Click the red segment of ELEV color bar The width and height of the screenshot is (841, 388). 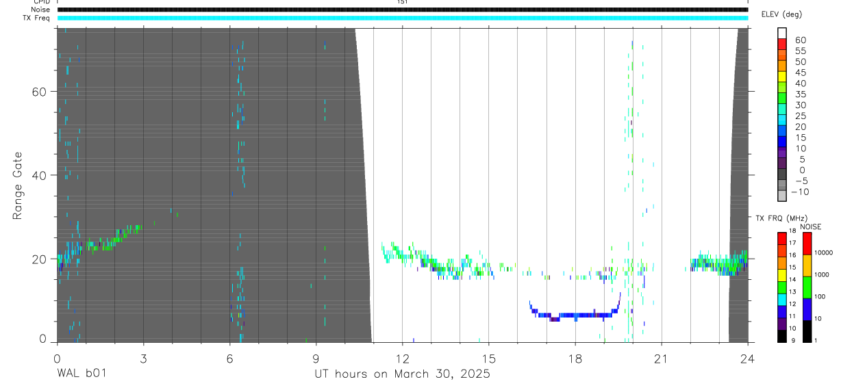point(782,44)
